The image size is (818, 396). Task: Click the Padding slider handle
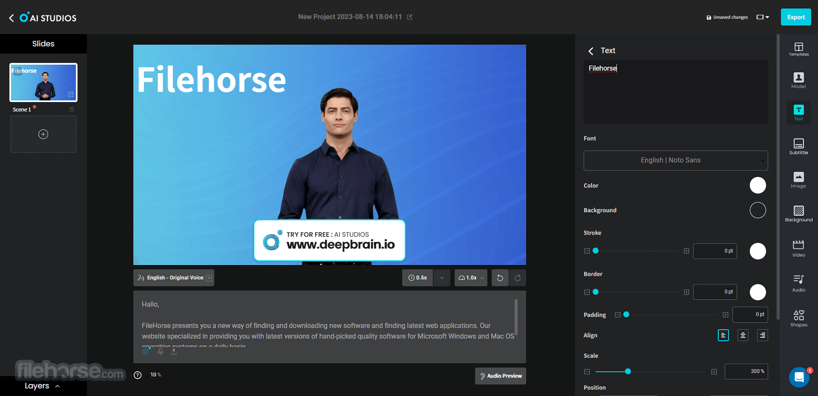coord(626,315)
